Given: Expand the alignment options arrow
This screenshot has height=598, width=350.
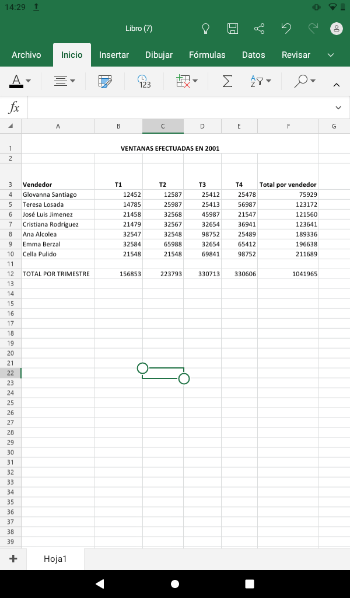Looking at the screenshot, I should coord(73,81).
